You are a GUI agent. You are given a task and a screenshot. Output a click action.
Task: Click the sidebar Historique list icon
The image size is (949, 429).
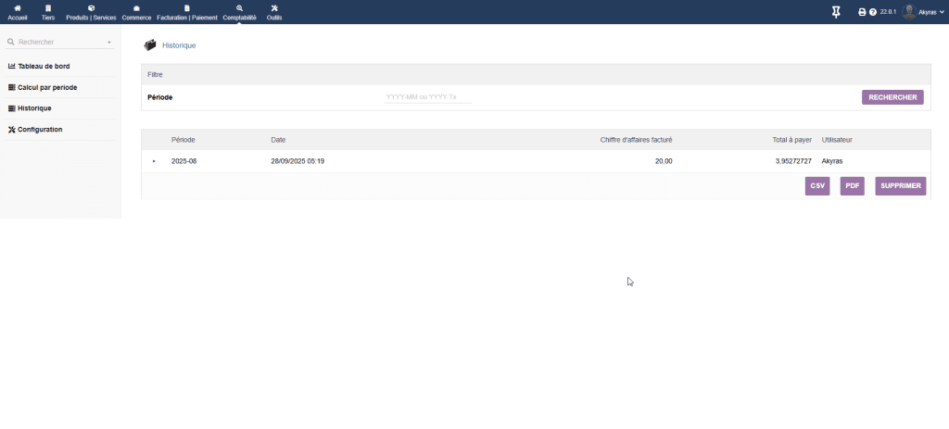pos(11,108)
